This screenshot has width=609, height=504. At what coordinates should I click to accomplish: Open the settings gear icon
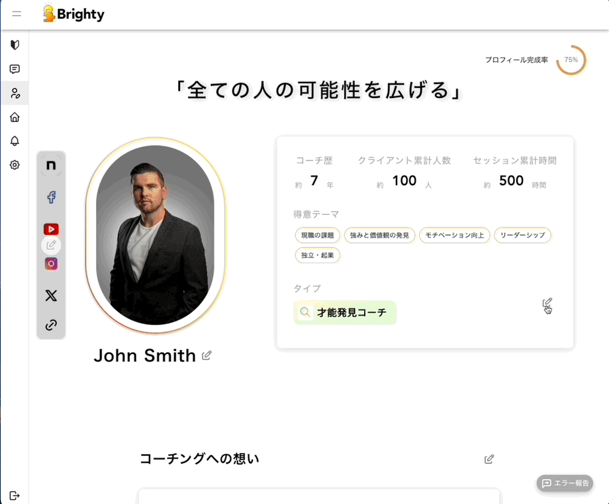click(x=15, y=165)
